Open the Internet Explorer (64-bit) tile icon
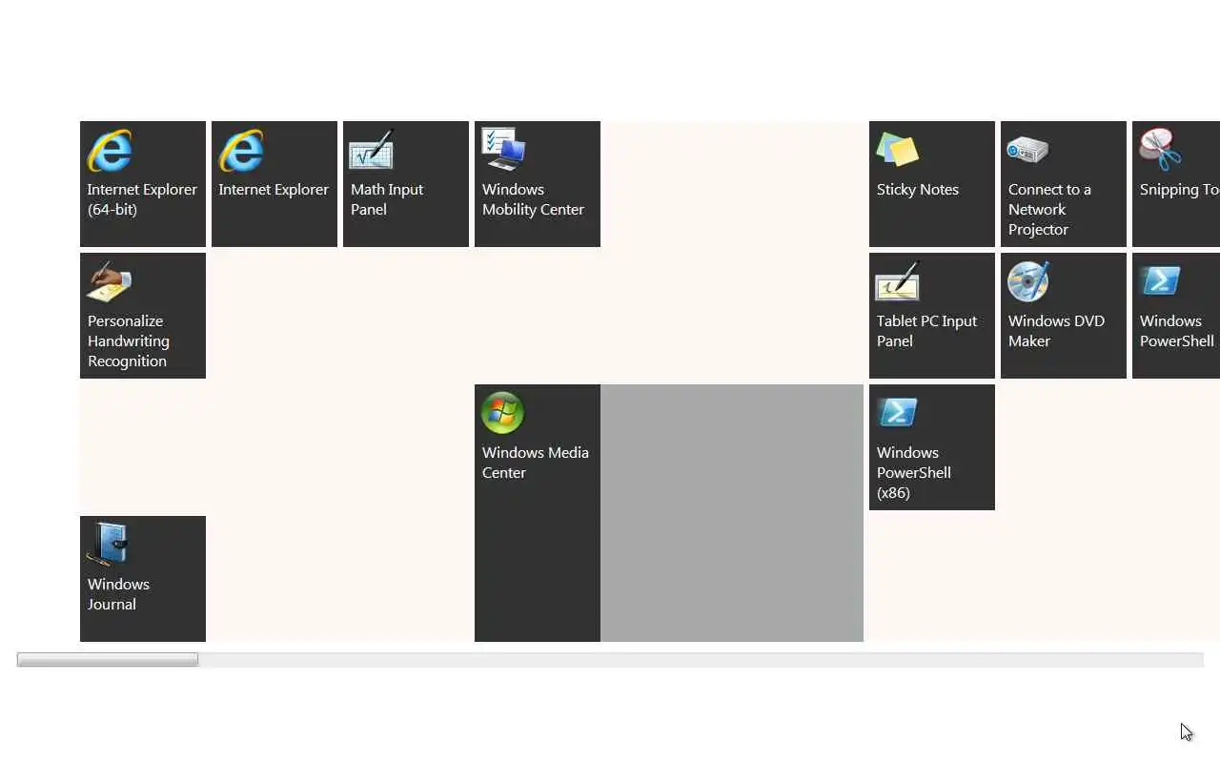The width and height of the screenshot is (1220, 763). 110,151
